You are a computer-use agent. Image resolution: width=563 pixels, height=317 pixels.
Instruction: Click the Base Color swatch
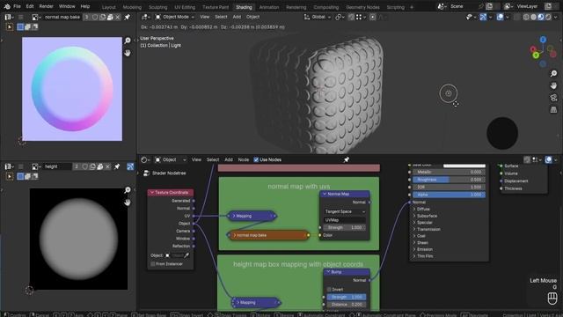click(x=464, y=166)
